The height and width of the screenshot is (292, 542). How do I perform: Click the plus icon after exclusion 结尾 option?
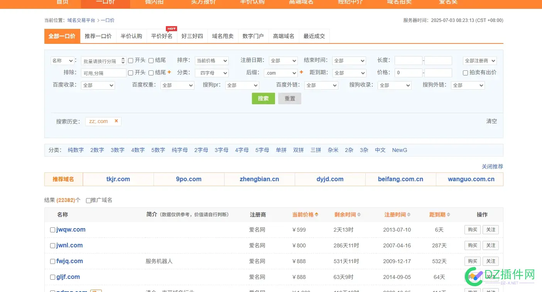(169, 73)
